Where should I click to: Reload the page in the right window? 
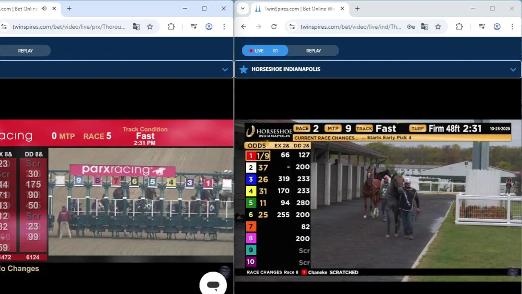(x=274, y=27)
